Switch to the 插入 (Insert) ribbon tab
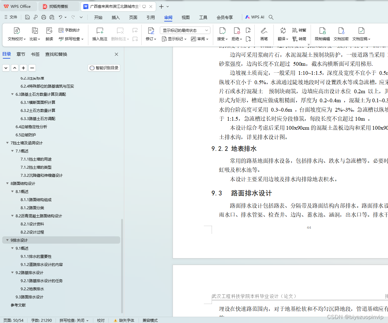388x323 pixels. point(116,17)
